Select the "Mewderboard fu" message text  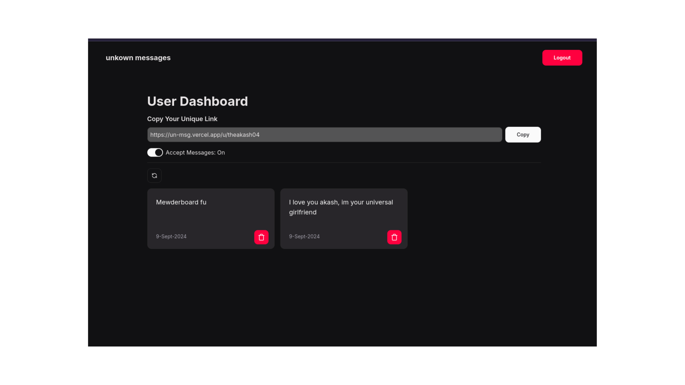coord(181,202)
